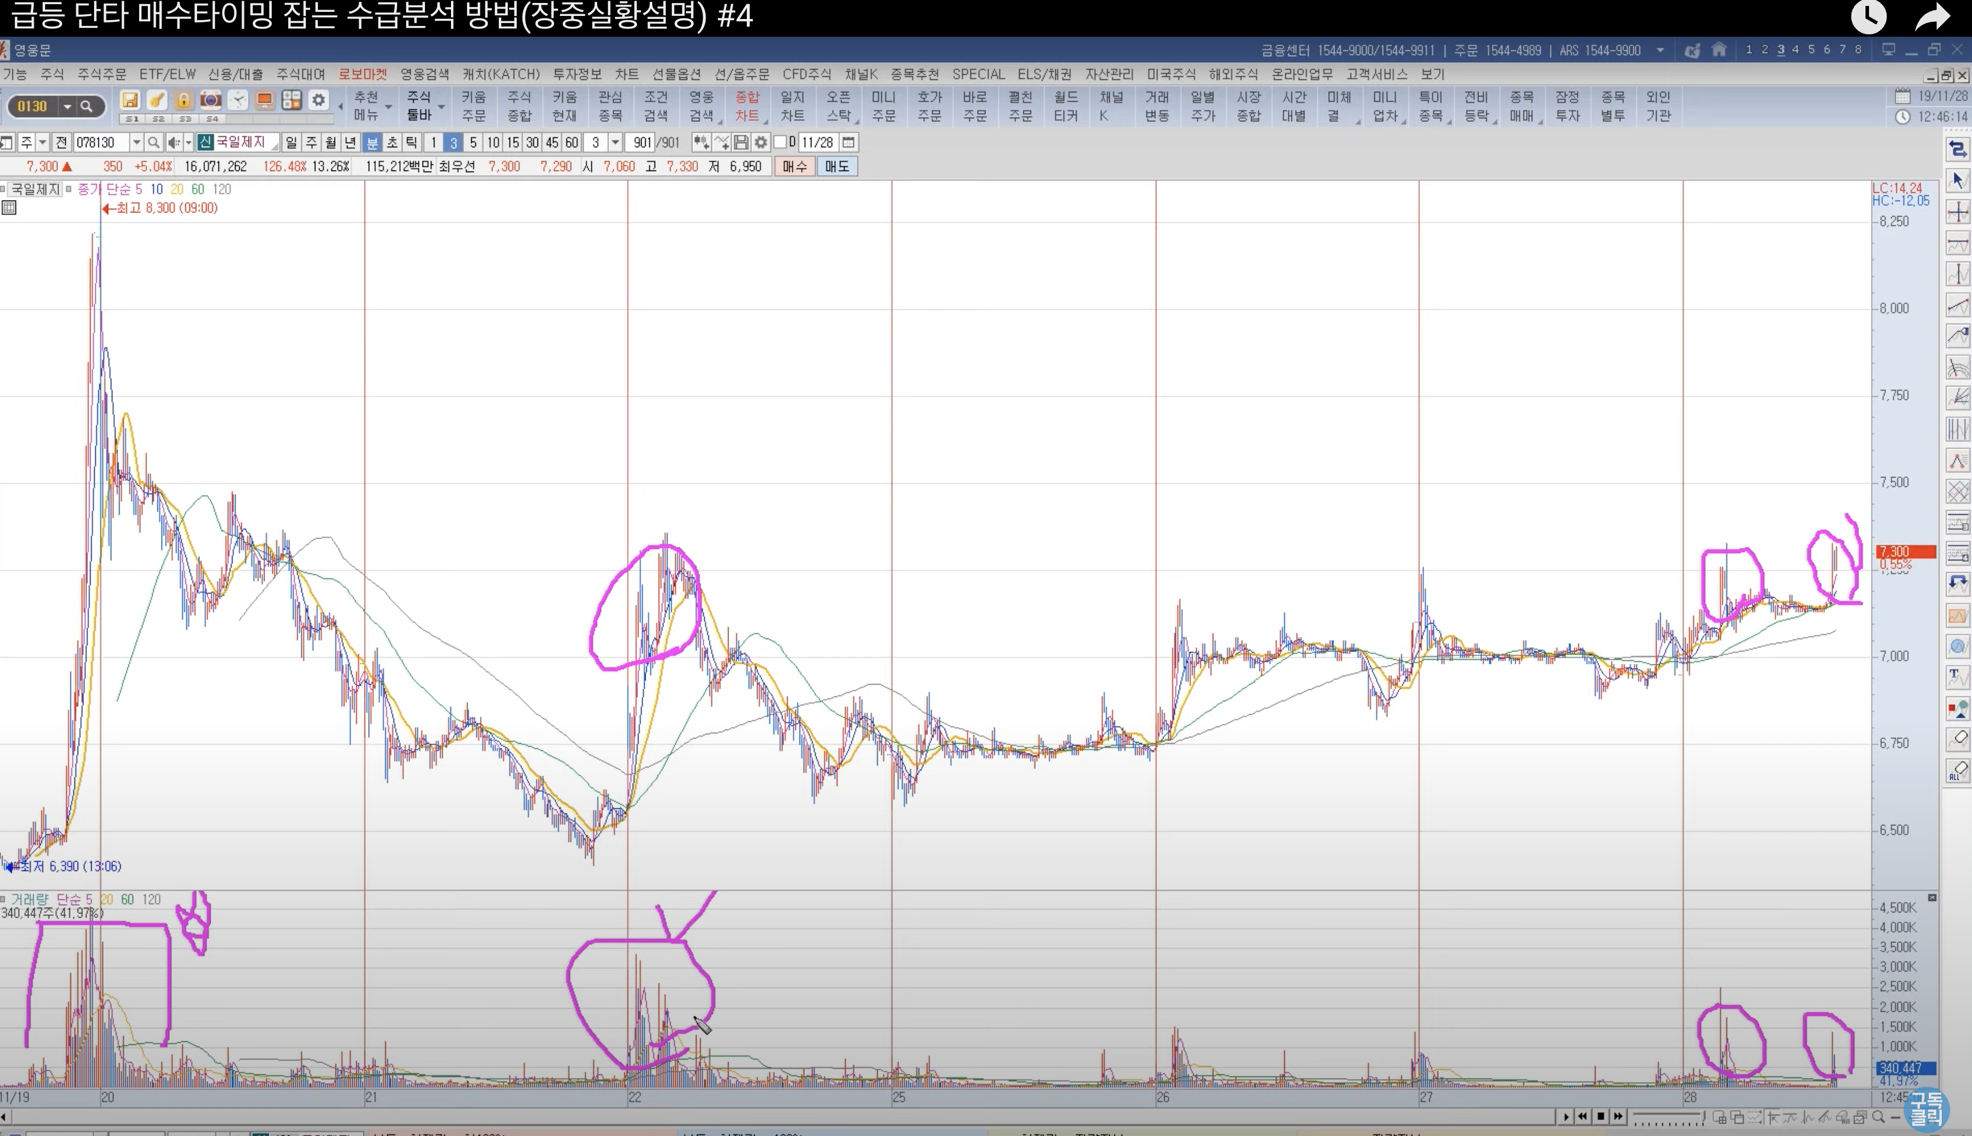This screenshot has width=1972, height=1136.
Task: Open the 선물옵션 menu
Action: pyautogui.click(x=676, y=74)
